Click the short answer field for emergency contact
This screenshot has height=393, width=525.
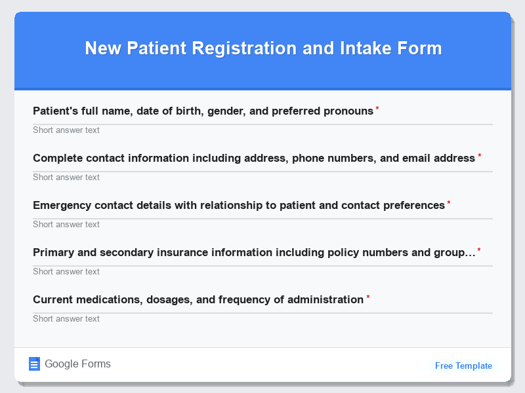coord(262,225)
